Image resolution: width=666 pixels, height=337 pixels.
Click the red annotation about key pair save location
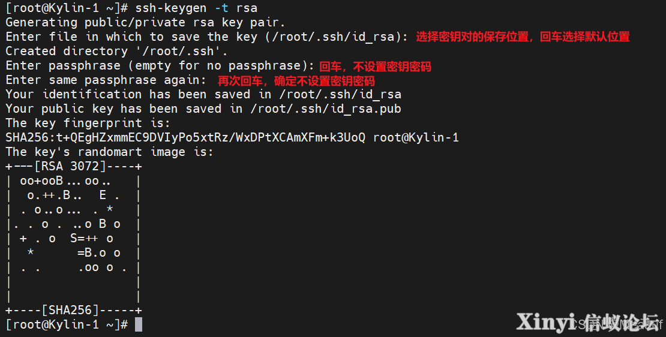click(523, 37)
